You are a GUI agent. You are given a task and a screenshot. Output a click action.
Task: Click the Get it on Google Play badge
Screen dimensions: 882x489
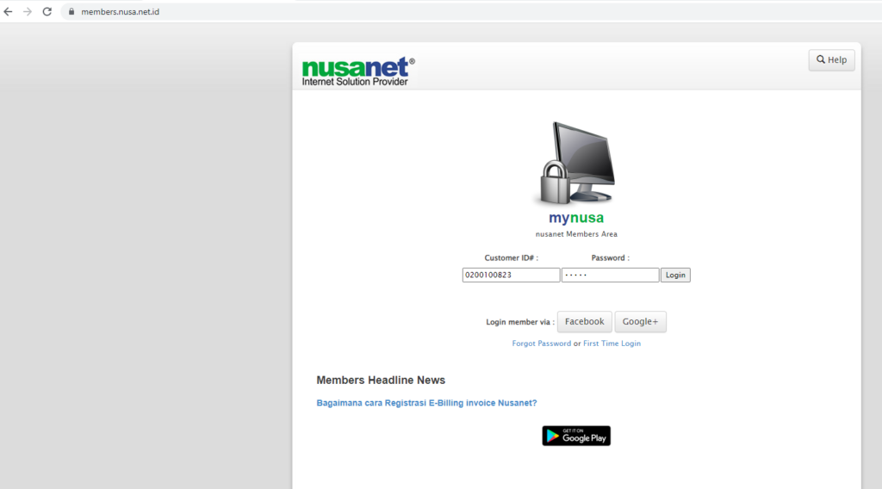[x=576, y=436]
